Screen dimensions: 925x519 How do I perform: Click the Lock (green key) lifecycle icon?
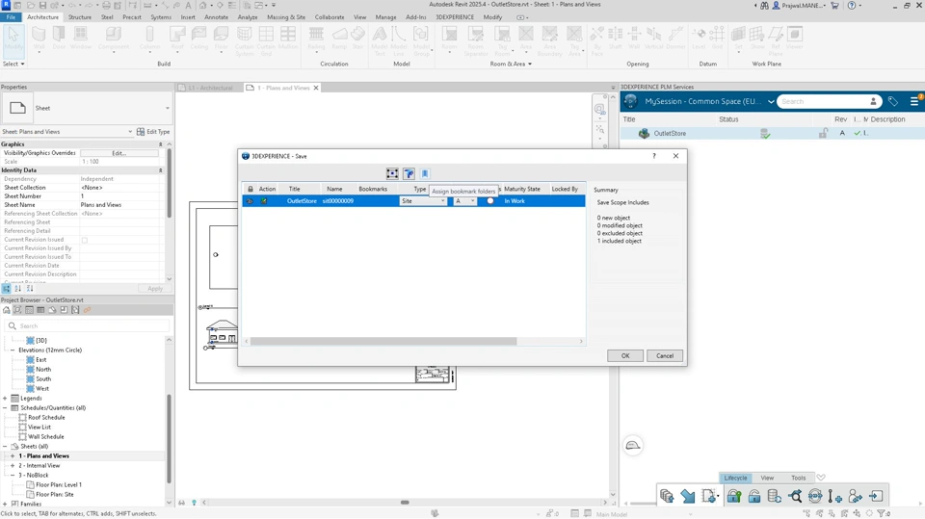[734, 496]
